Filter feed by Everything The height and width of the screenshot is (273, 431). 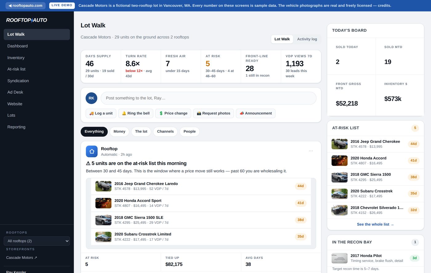[x=94, y=131]
